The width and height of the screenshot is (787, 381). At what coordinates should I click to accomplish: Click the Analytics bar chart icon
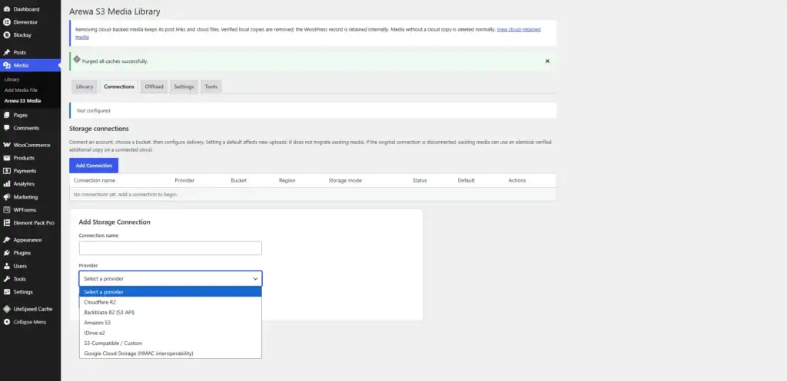pyautogui.click(x=6, y=184)
